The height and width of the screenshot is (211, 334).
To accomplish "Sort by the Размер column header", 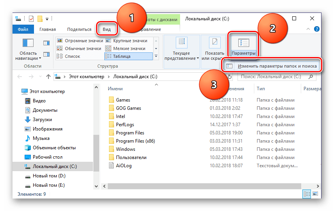I will [312, 89].
